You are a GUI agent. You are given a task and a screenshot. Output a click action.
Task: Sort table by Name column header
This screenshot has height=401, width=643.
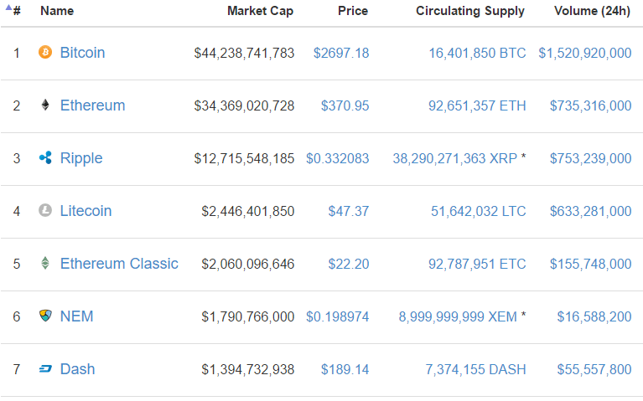point(57,12)
